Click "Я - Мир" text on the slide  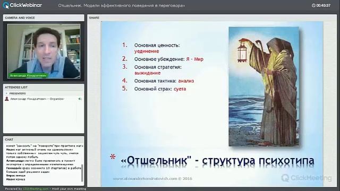195,59
